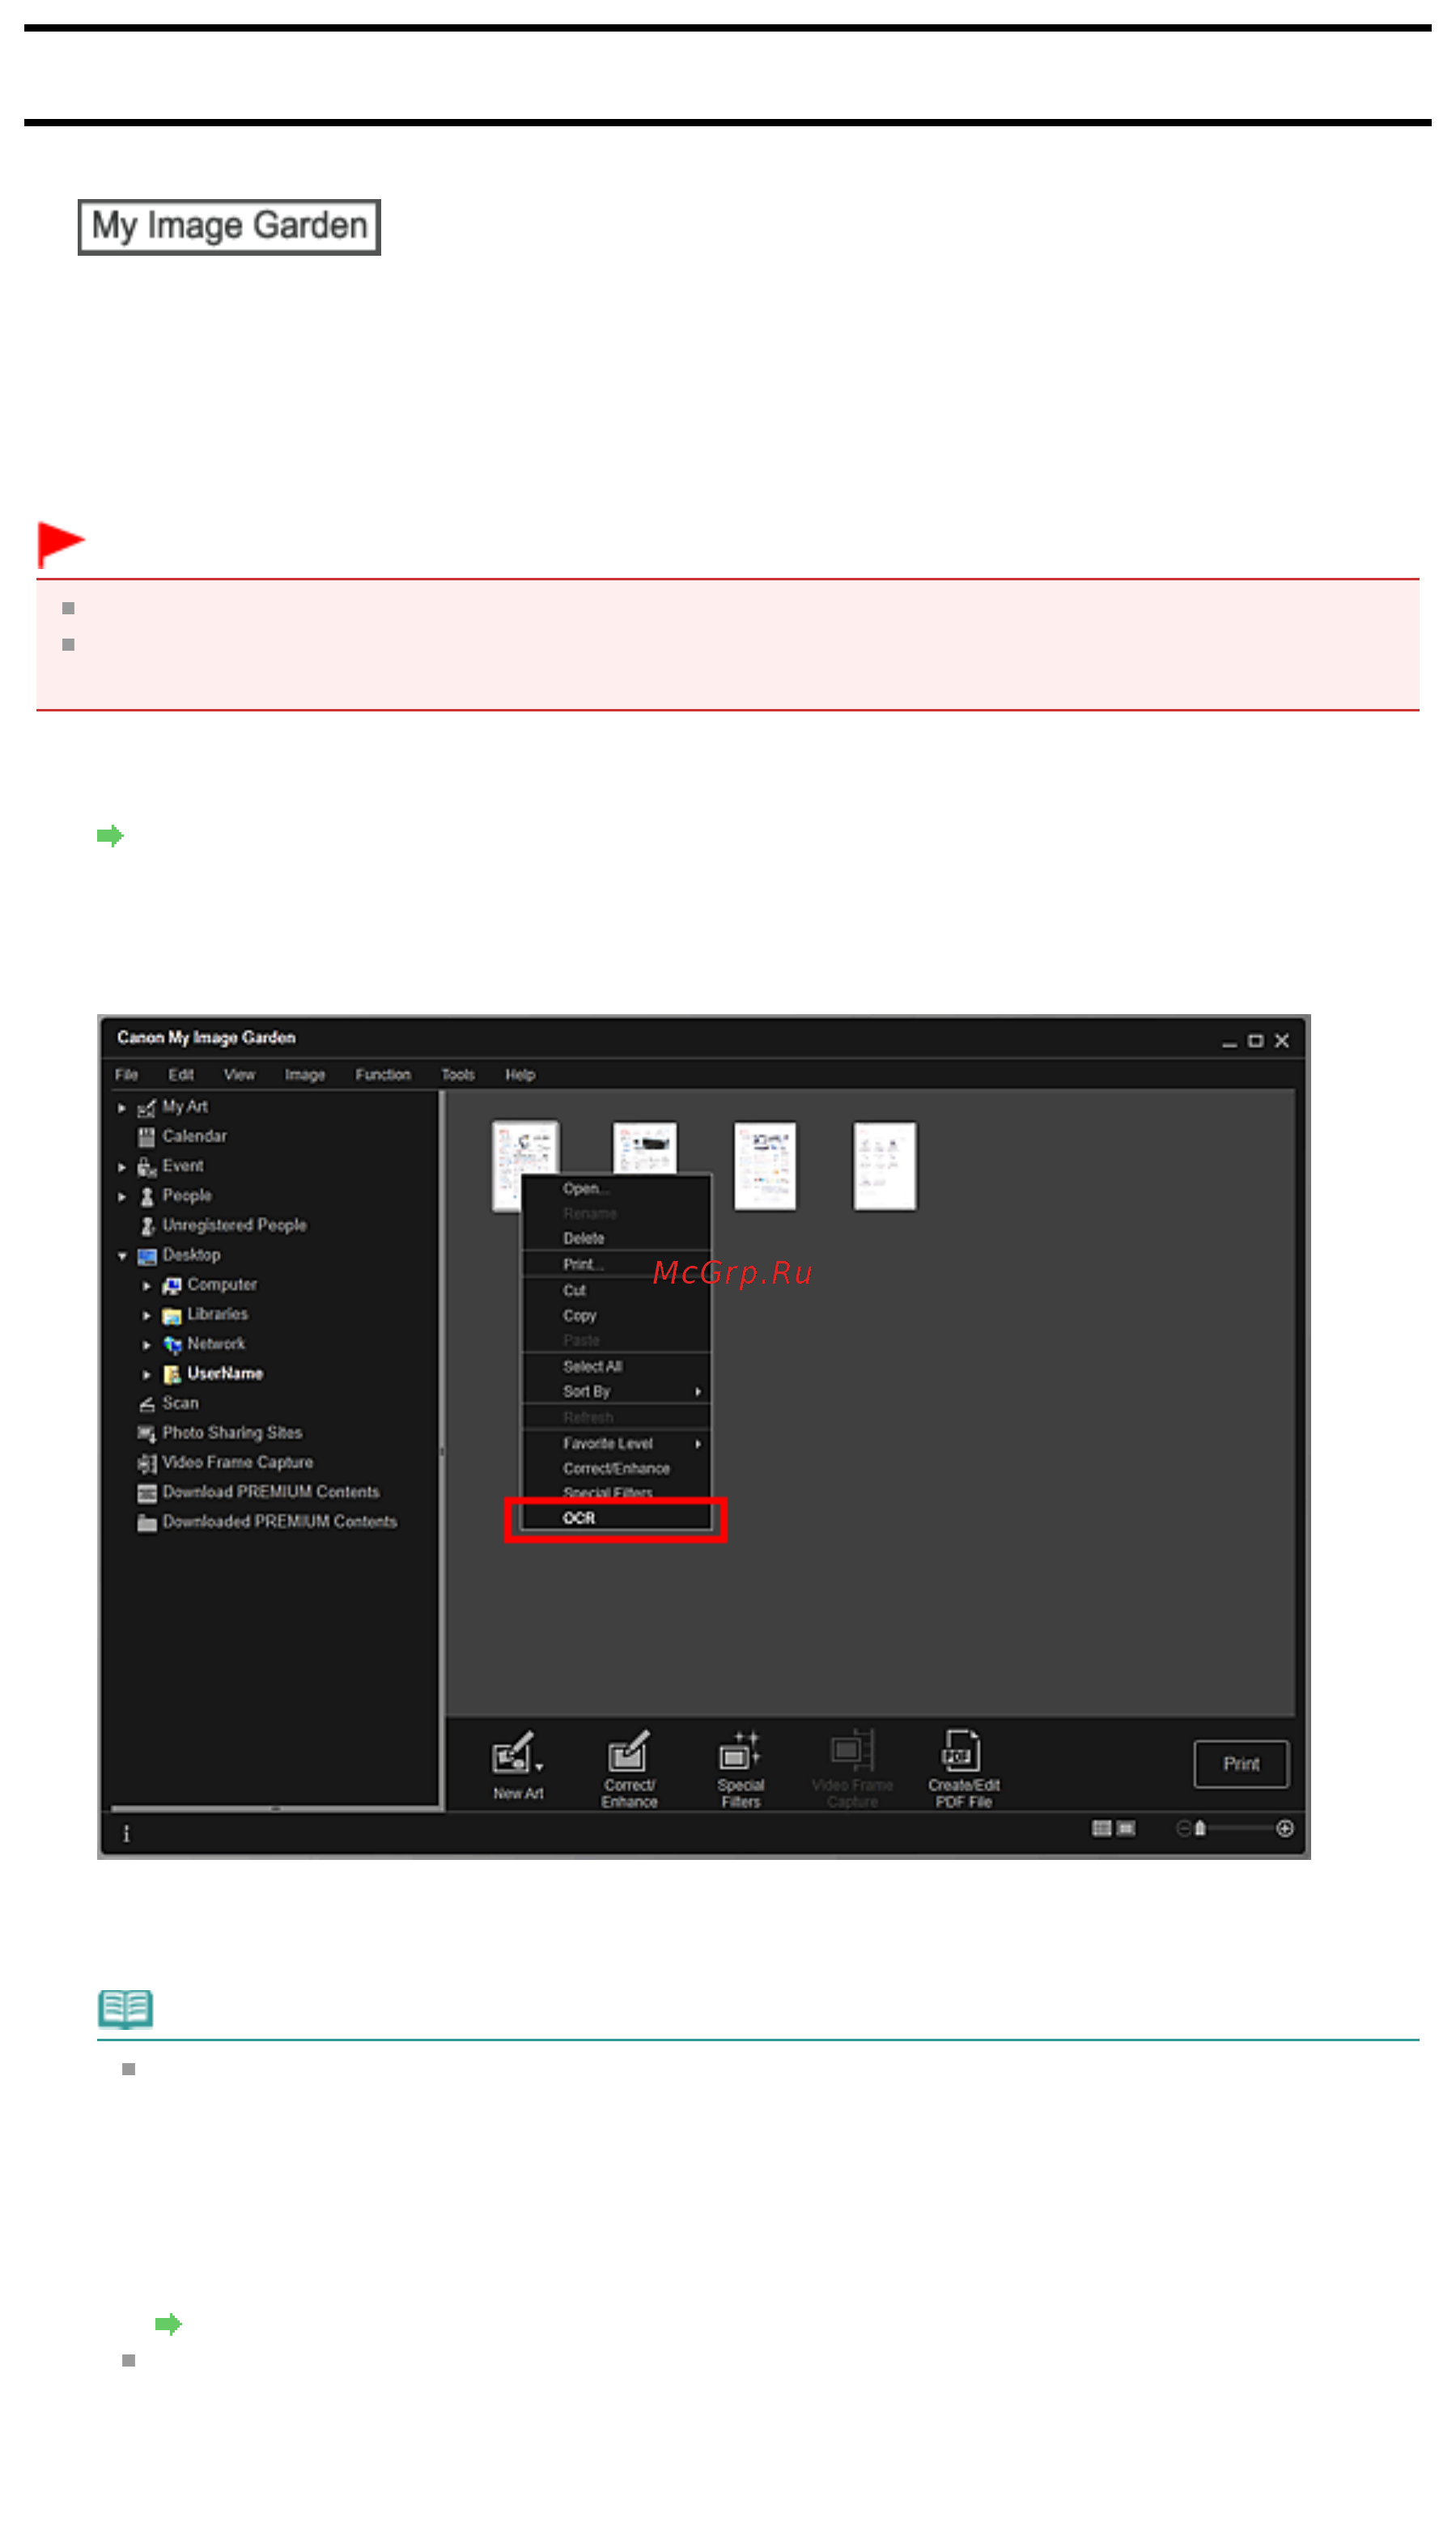
Task: Open the Tools menu
Action: pos(458,1075)
